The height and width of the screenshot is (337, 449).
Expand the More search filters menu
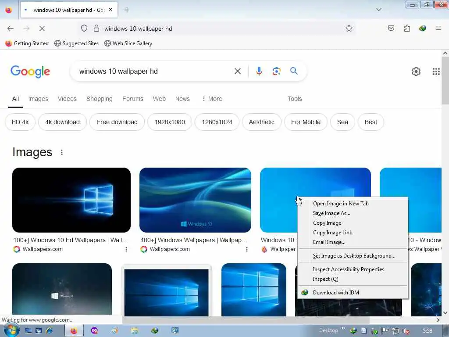[x=212, y=99]
